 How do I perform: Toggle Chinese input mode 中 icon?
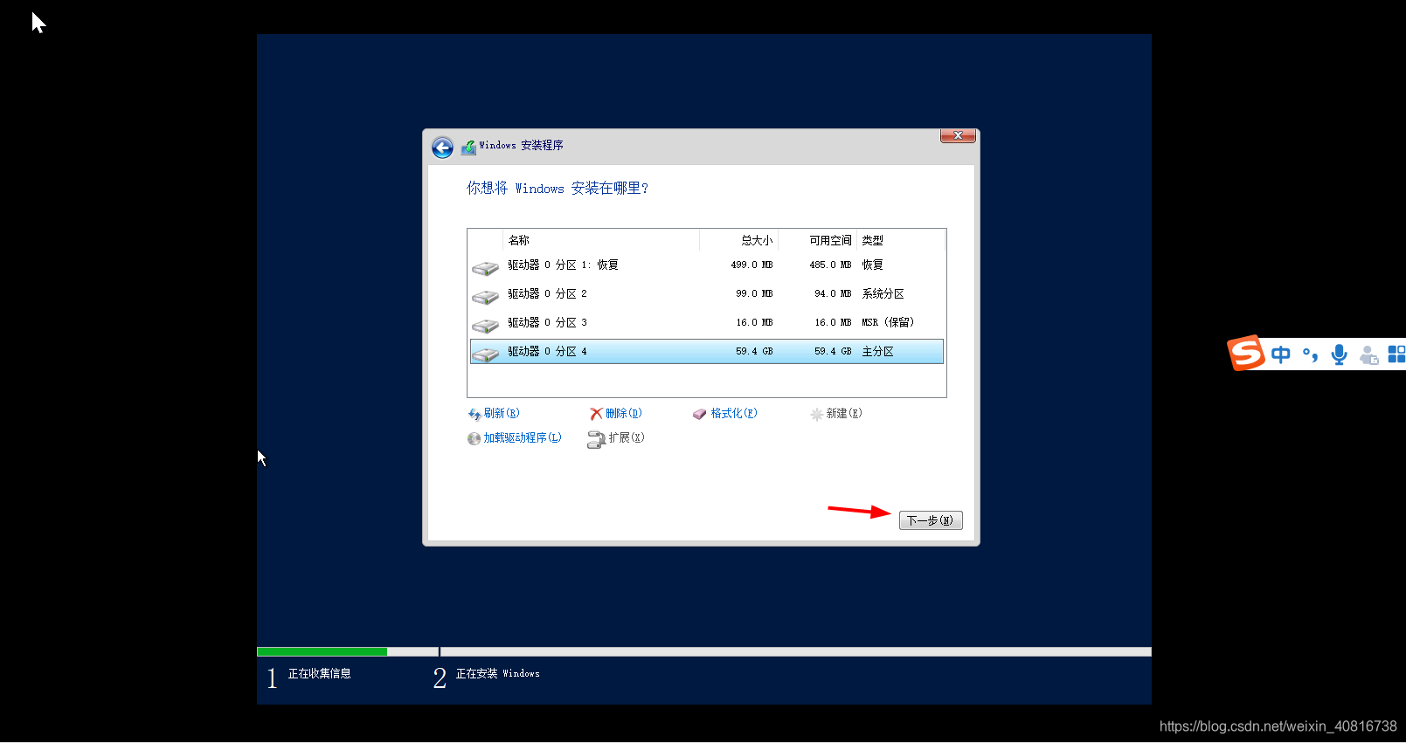pyautogui.click(x=1281, y=354)
